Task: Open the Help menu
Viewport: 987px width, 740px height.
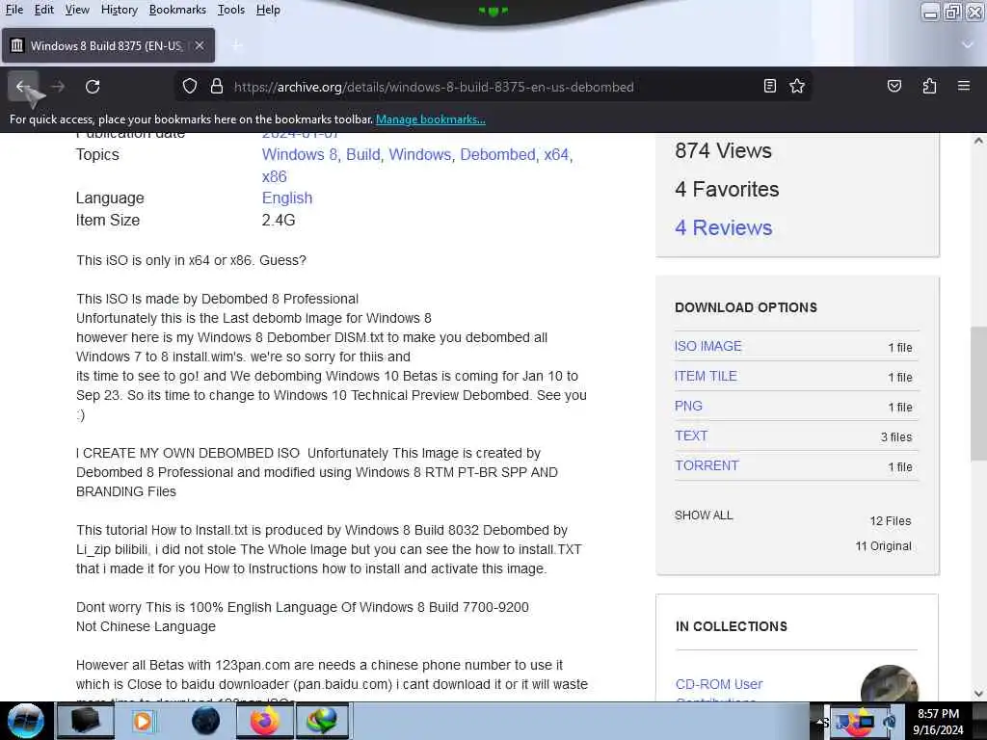Action: 268,10
